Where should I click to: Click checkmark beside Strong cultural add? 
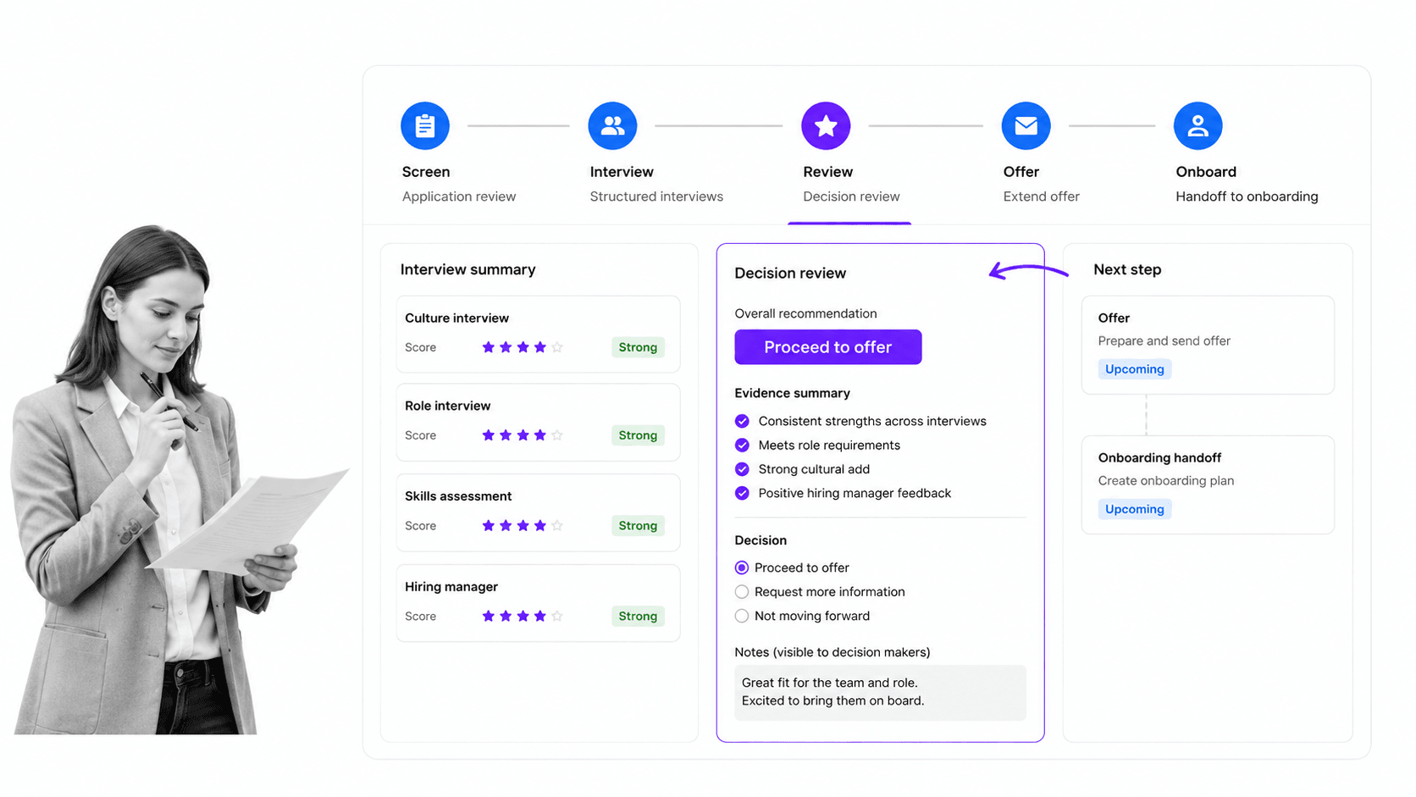pyautogui.click(x=742, y=469)
